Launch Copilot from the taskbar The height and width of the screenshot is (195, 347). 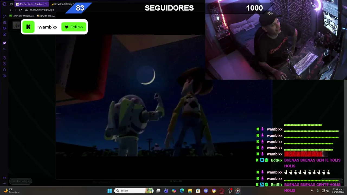coord(174,191)
